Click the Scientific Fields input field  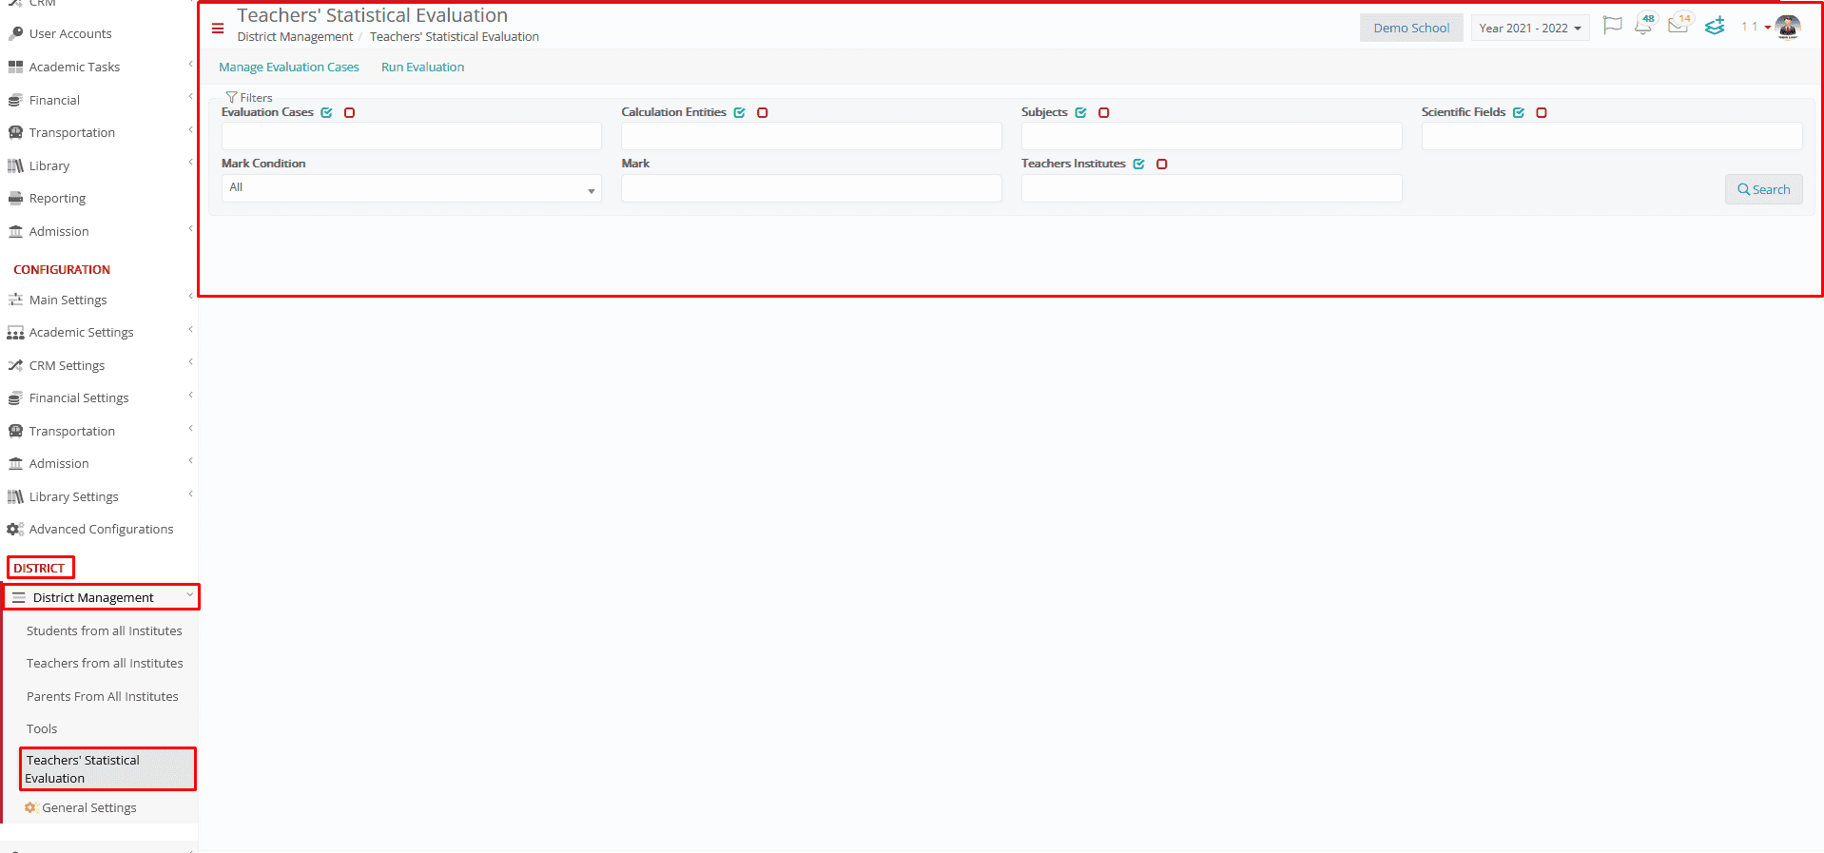pyautogui.click(x=1612, y=136)
